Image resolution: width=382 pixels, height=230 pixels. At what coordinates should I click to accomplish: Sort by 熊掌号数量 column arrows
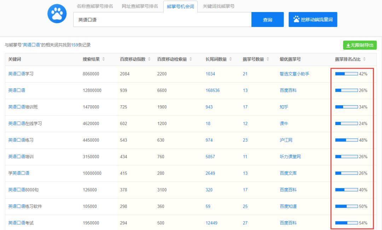click(268, 59)
